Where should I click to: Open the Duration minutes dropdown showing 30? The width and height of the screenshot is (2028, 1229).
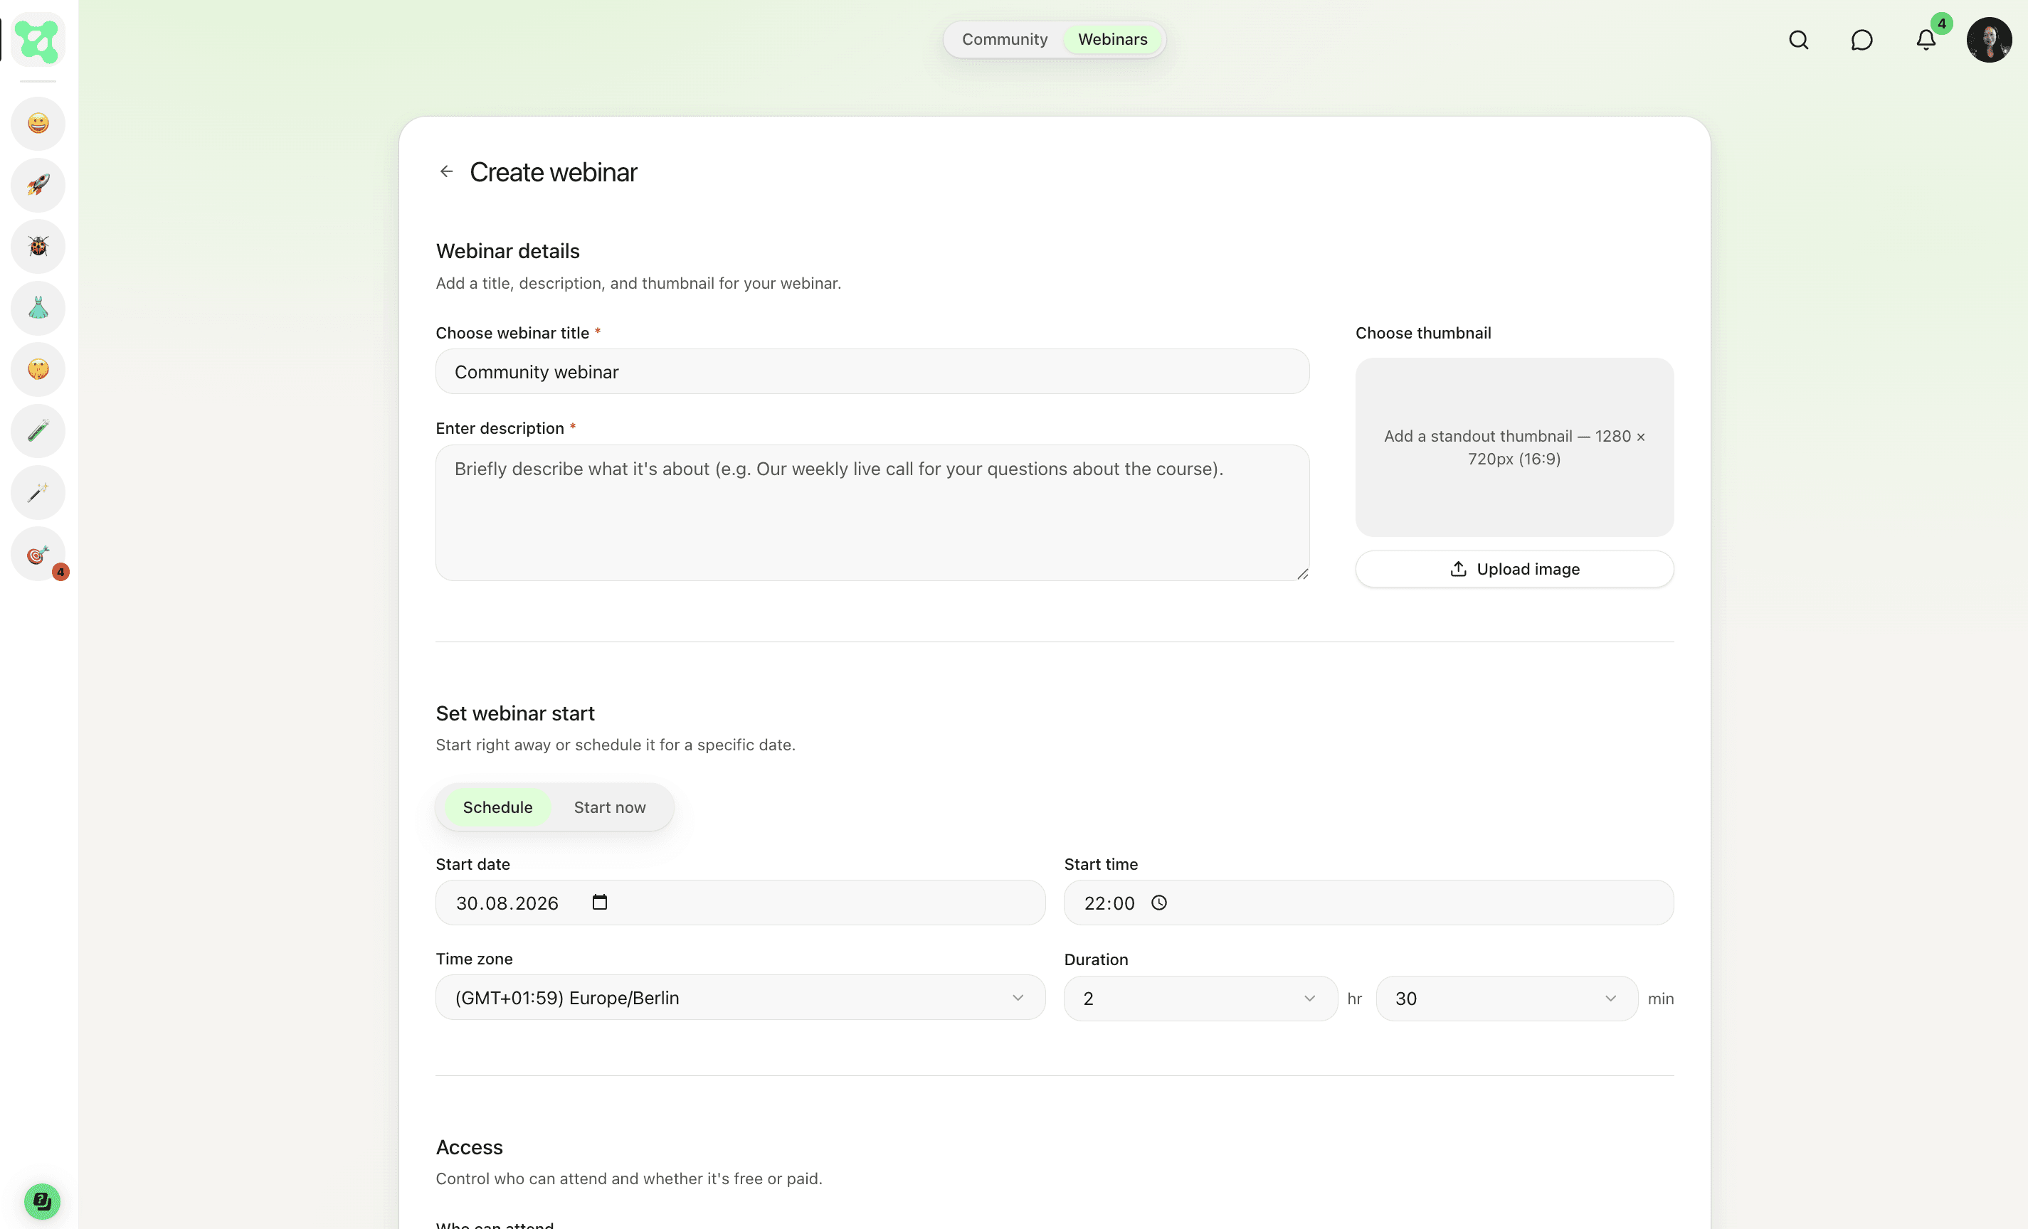pos(1506,999)
